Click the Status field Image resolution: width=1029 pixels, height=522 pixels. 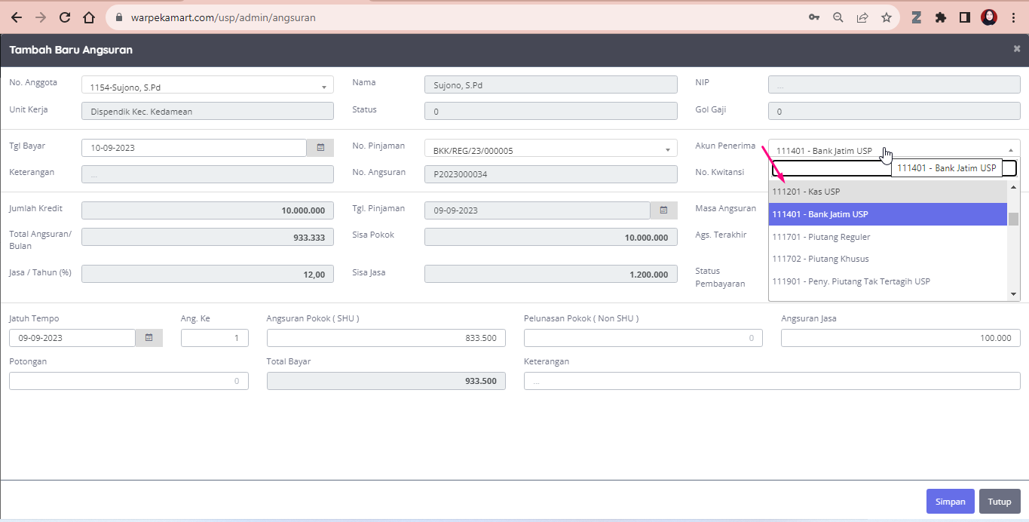pos(551,111)
